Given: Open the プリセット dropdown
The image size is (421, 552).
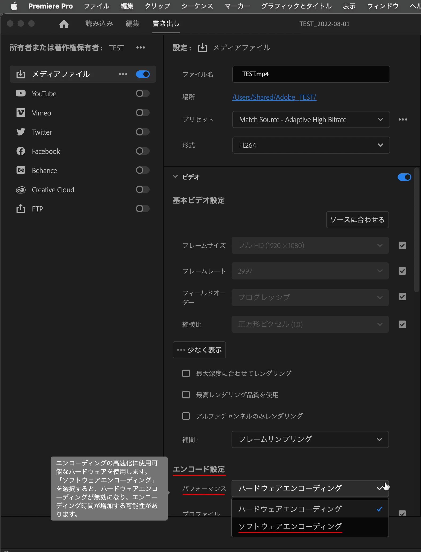Looking at the screenshot, I should pos(311,119).
